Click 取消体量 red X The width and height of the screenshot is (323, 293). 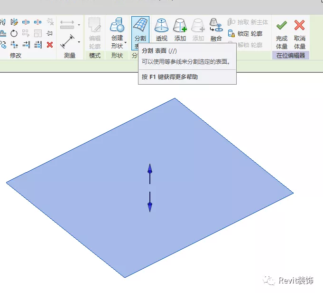pyautogui.click(x=299, y=35)
